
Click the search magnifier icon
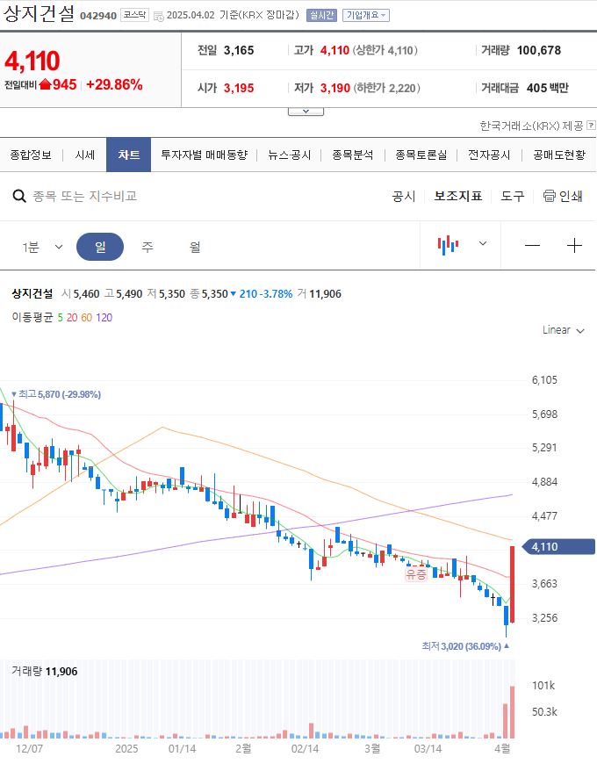(18, 196)
